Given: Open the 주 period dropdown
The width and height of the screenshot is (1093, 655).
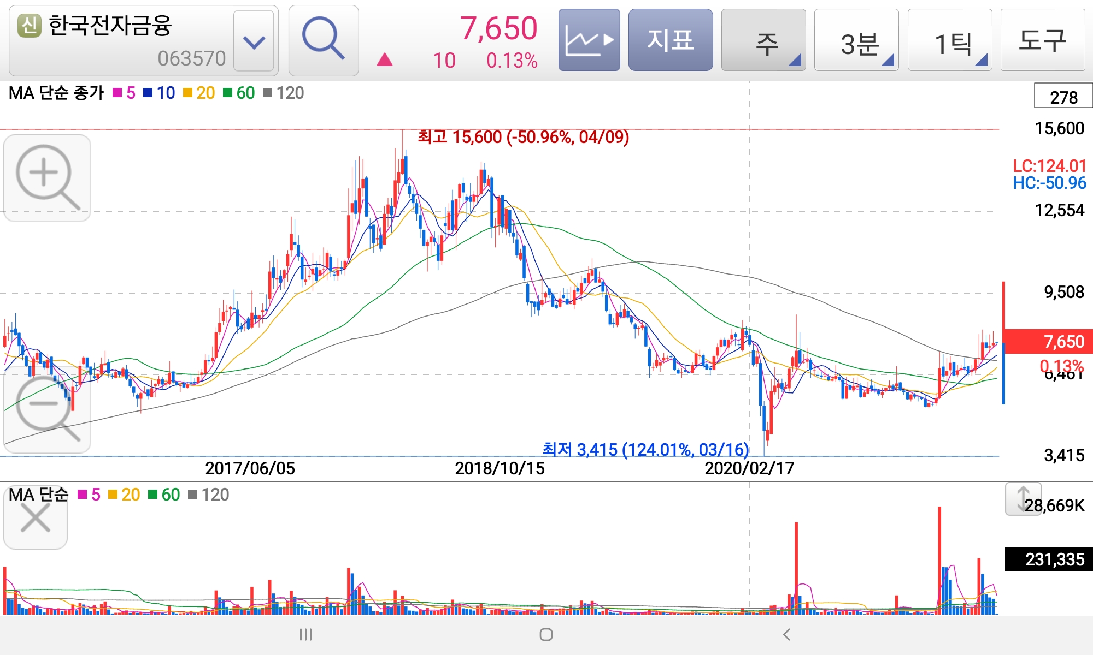Looking at the screenshot, I should point(763,40).
